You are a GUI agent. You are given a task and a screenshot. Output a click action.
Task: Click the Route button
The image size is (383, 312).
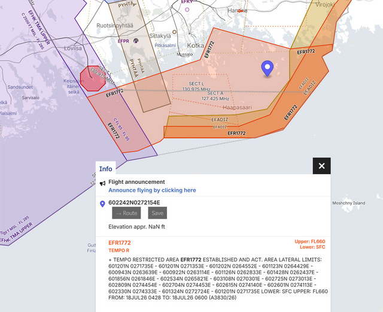[x=126, y=213]
